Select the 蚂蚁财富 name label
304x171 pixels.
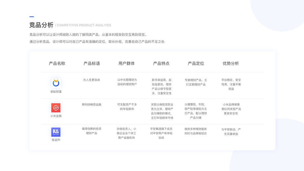(56, 91)
